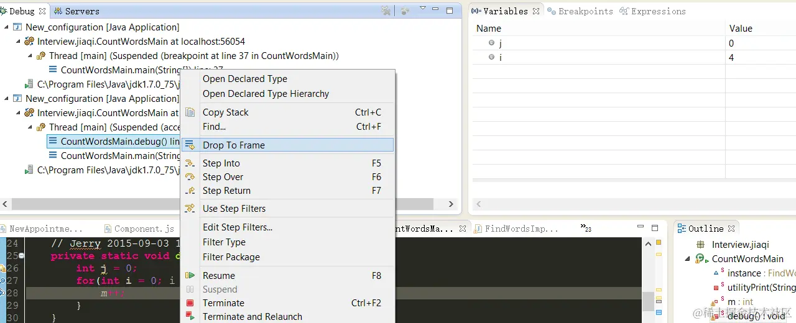Collapse second Thread [main] node
The image size is (796, 323).
pos(30,127)
